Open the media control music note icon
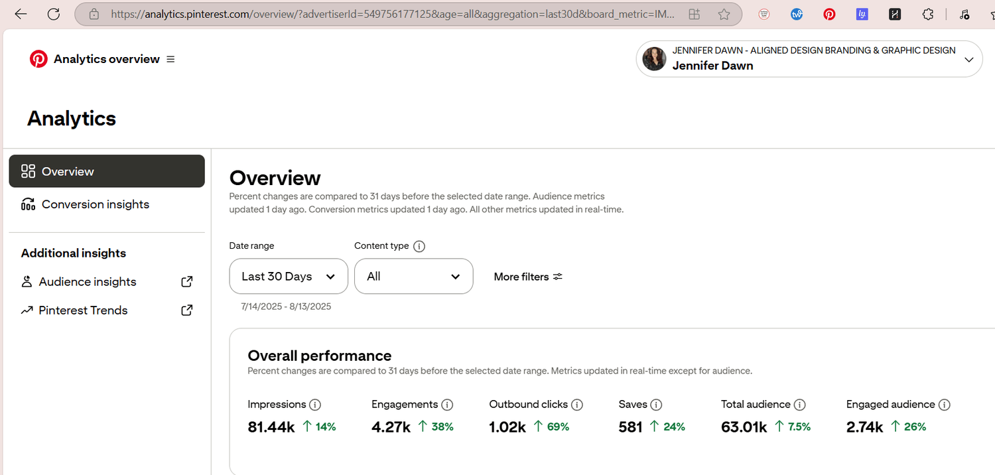 pos(965,14)
